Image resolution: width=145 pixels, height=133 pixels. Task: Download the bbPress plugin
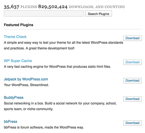[133, 123]
